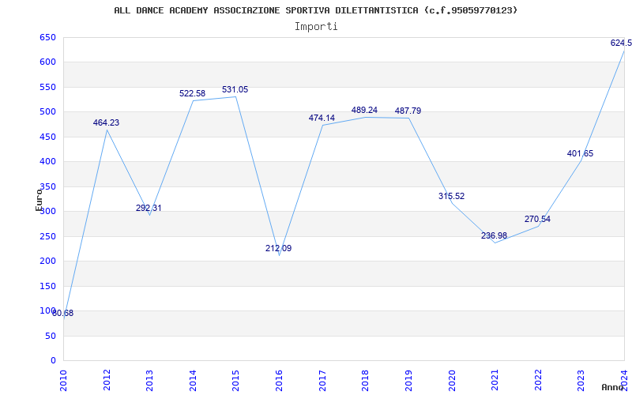This screenshot has width=632, height=395.
Task: Click the x-axis year 2024
Action: (624, 381)
